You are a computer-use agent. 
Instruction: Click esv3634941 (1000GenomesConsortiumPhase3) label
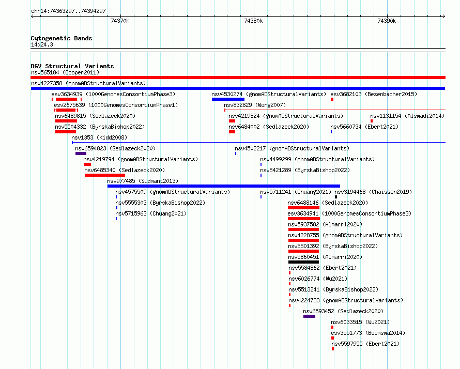tap(350, 213)
